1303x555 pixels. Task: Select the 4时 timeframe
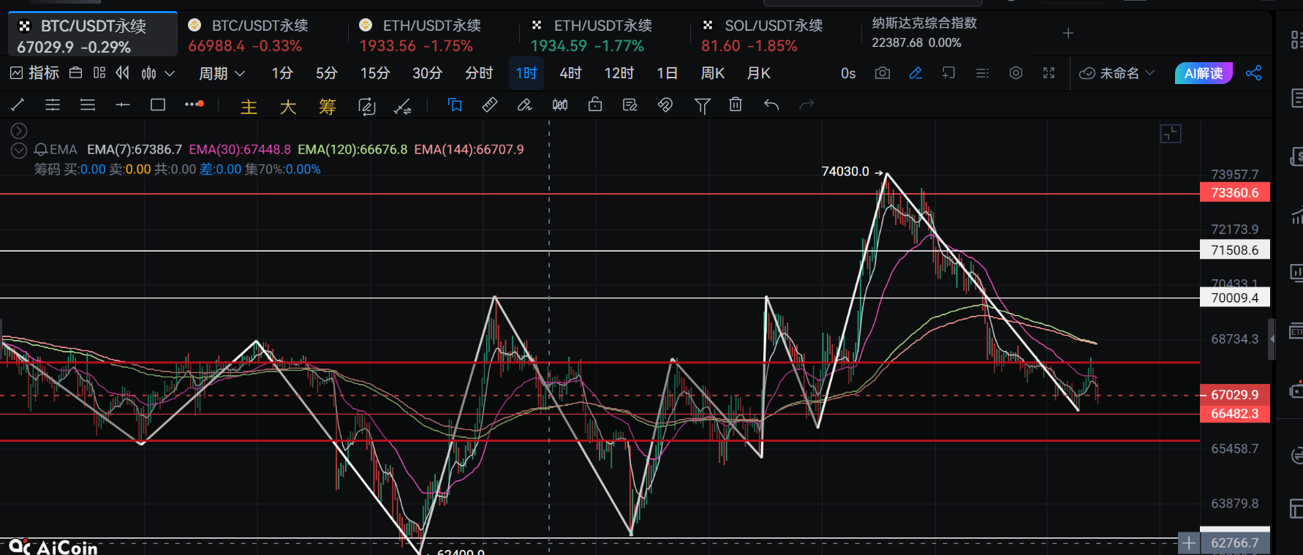(570, 73)
